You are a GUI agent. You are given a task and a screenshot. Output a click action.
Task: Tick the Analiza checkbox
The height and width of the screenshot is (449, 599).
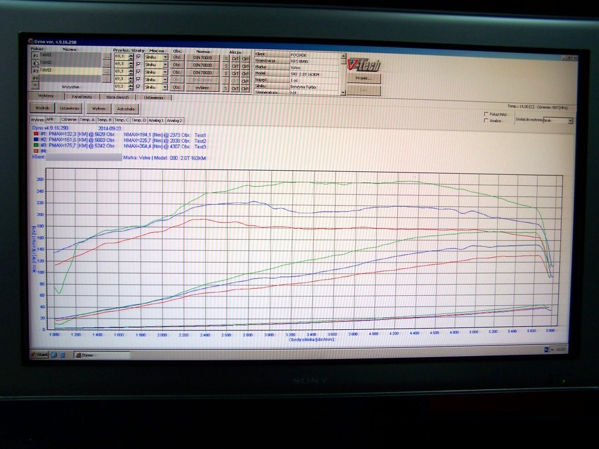point(486,120)
